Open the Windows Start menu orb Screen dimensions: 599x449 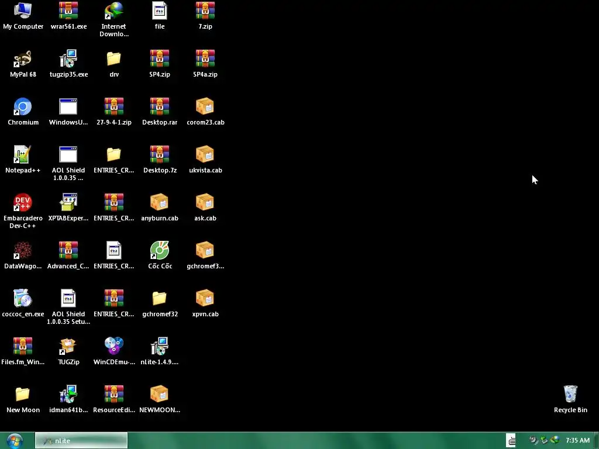15,441
